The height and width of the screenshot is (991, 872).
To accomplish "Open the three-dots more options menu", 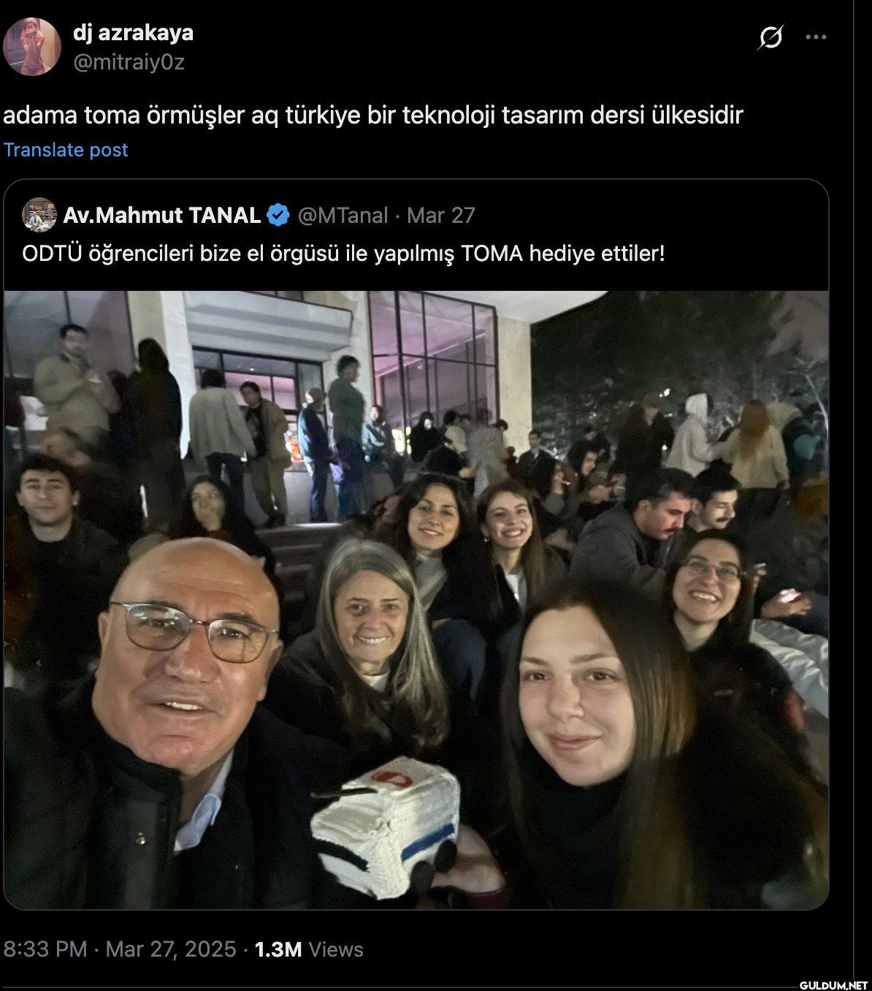I will 816,37.
